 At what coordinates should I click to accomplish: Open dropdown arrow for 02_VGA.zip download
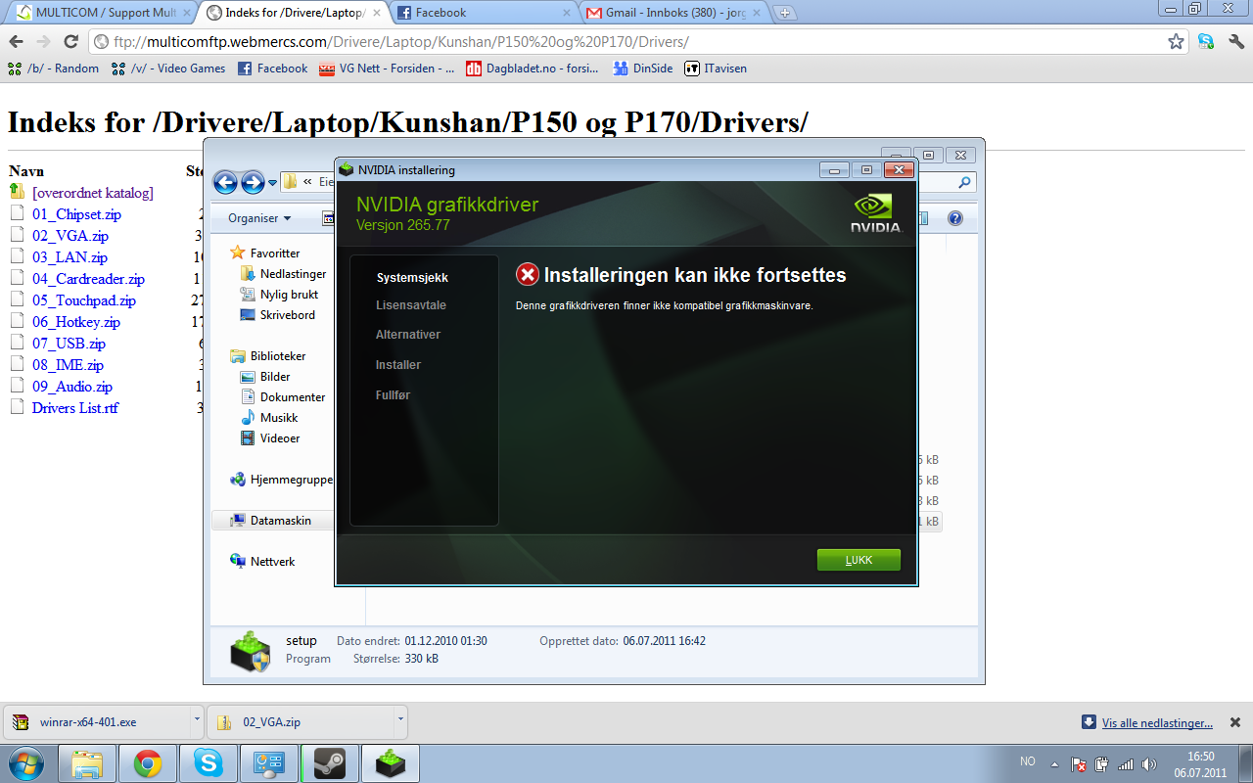tap(400, 722)
